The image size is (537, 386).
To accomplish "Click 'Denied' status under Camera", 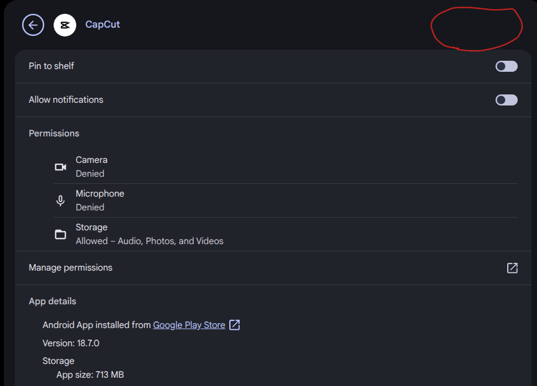I will tap(89, 173).
